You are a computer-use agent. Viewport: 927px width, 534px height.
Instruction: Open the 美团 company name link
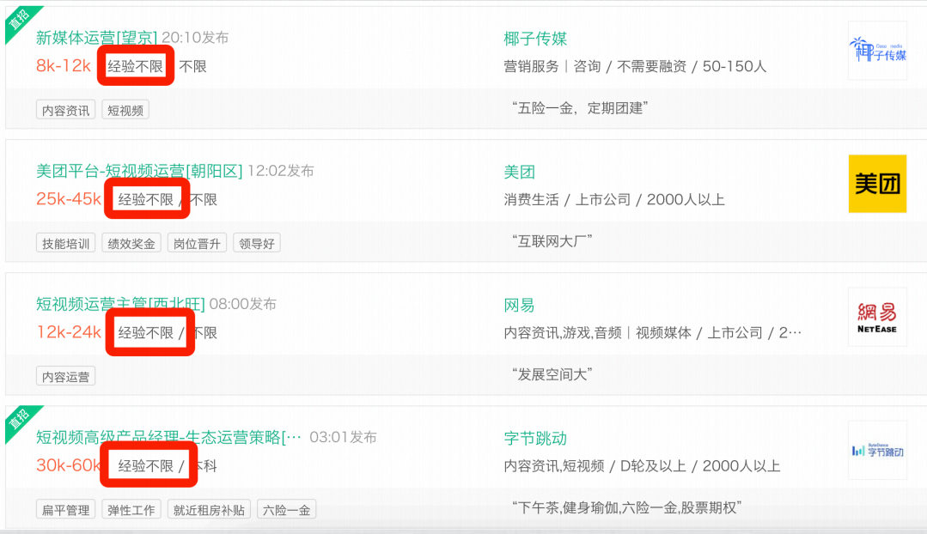pos(519,172)
